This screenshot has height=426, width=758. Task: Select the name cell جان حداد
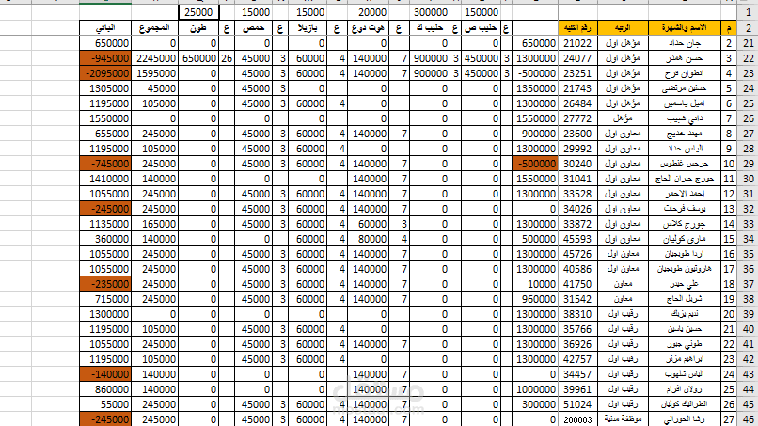pyautogui.click(x=684, y=43)
